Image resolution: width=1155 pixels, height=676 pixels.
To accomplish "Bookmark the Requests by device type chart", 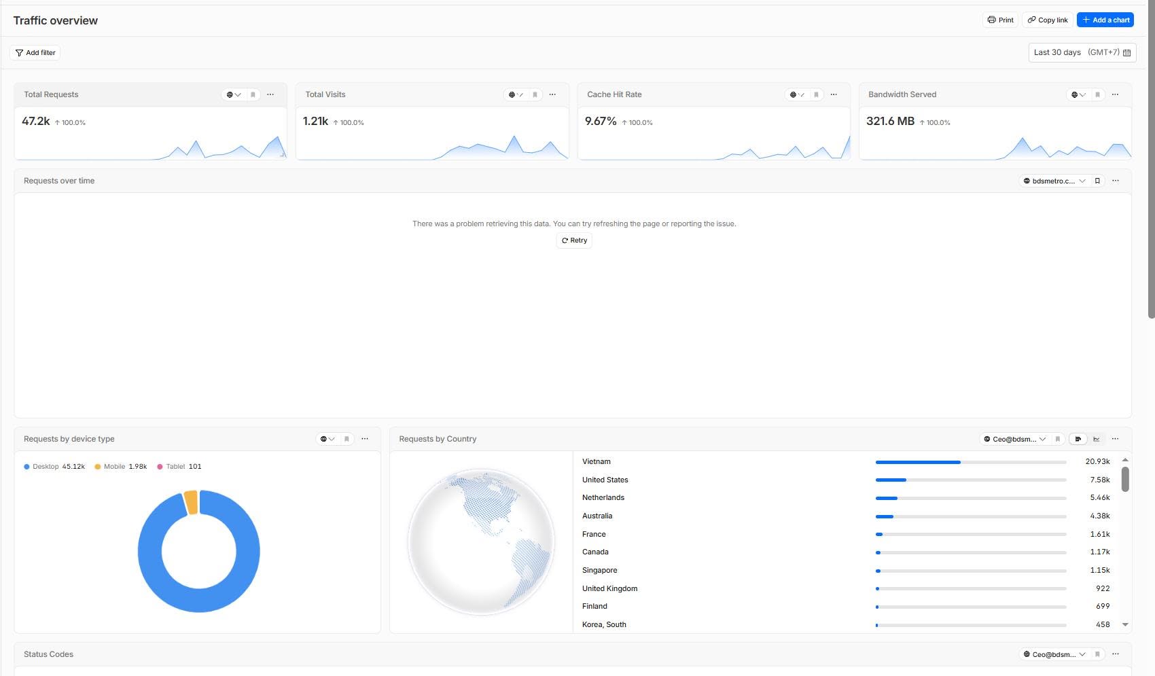I will pyautogui.click(x=346, y=439).
